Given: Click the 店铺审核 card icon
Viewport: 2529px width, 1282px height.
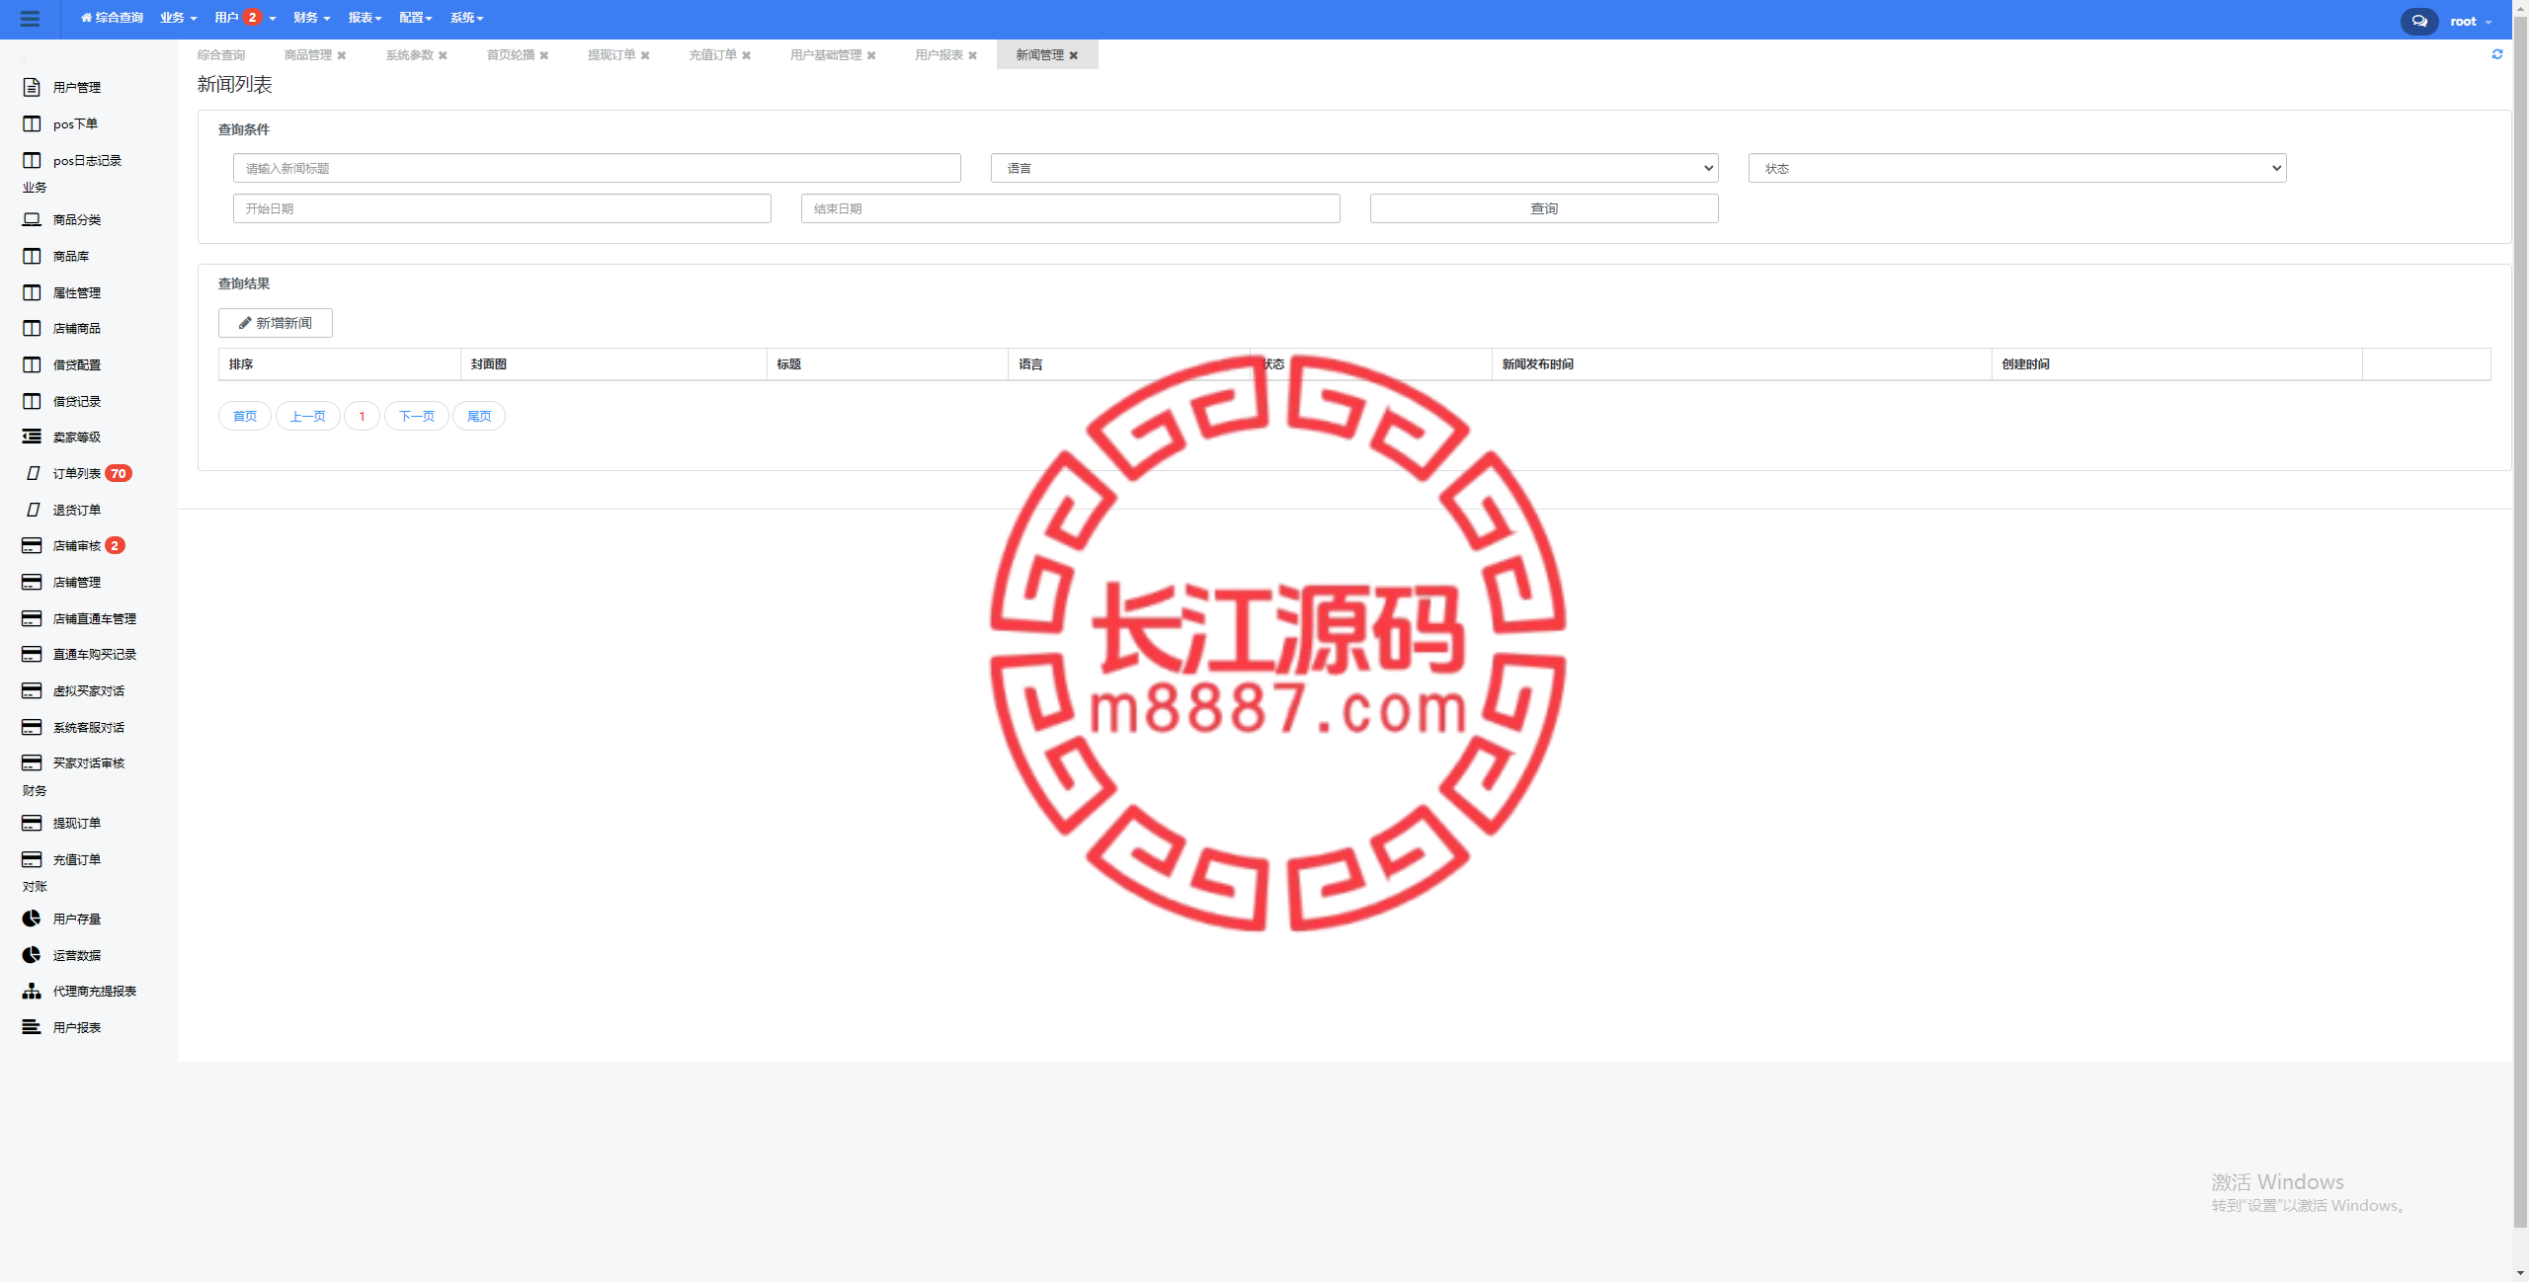Looking at the screenshot, I should [32, 545].
